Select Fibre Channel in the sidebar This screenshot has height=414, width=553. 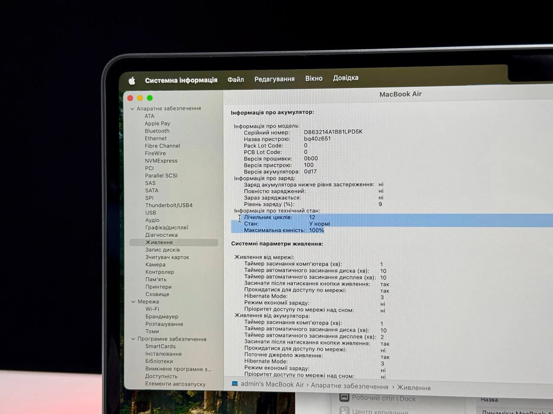162,146
